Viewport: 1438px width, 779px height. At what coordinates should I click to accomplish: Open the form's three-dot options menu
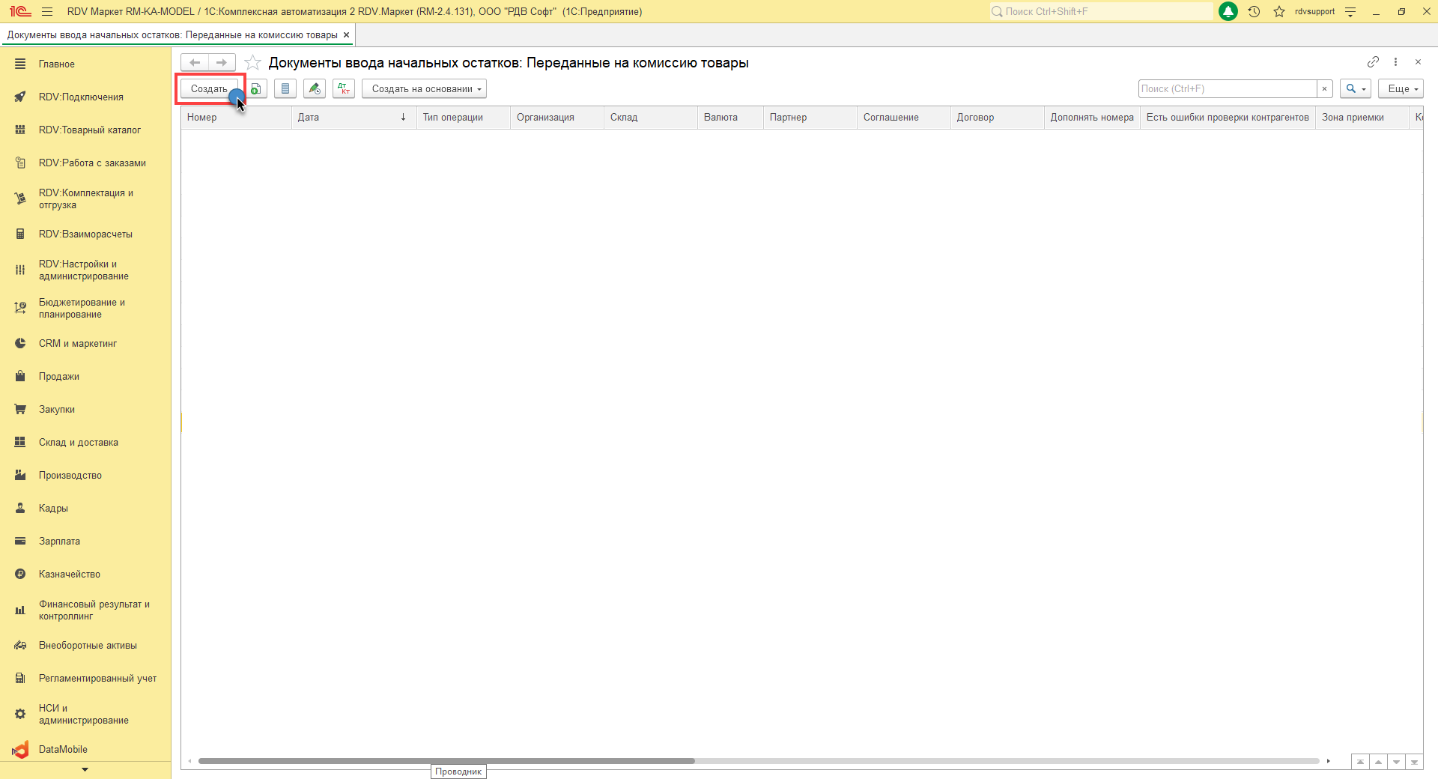1395,61
